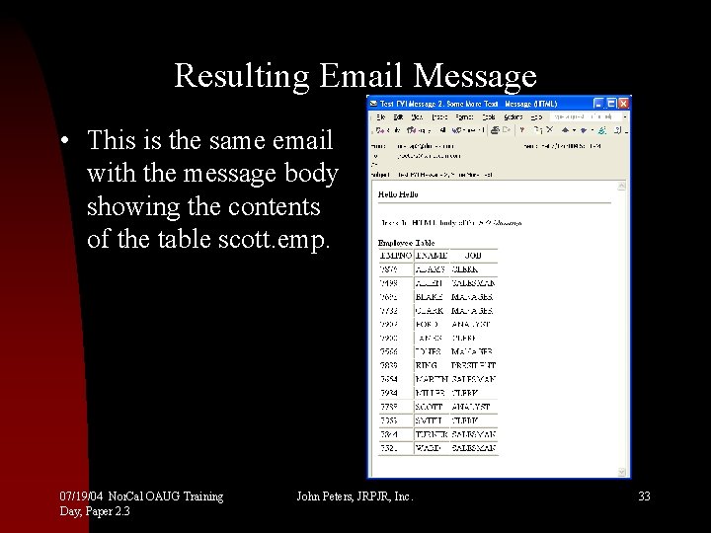Image resolution: width=711 pixels, height=533 pixels.
Task: Click the slide number 33
Action: [644, 496]
